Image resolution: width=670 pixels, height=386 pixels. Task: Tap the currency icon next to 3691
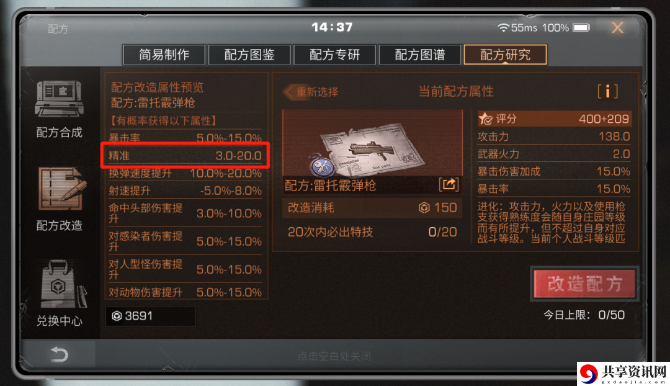pyautogui.click(x=117, y=316)
